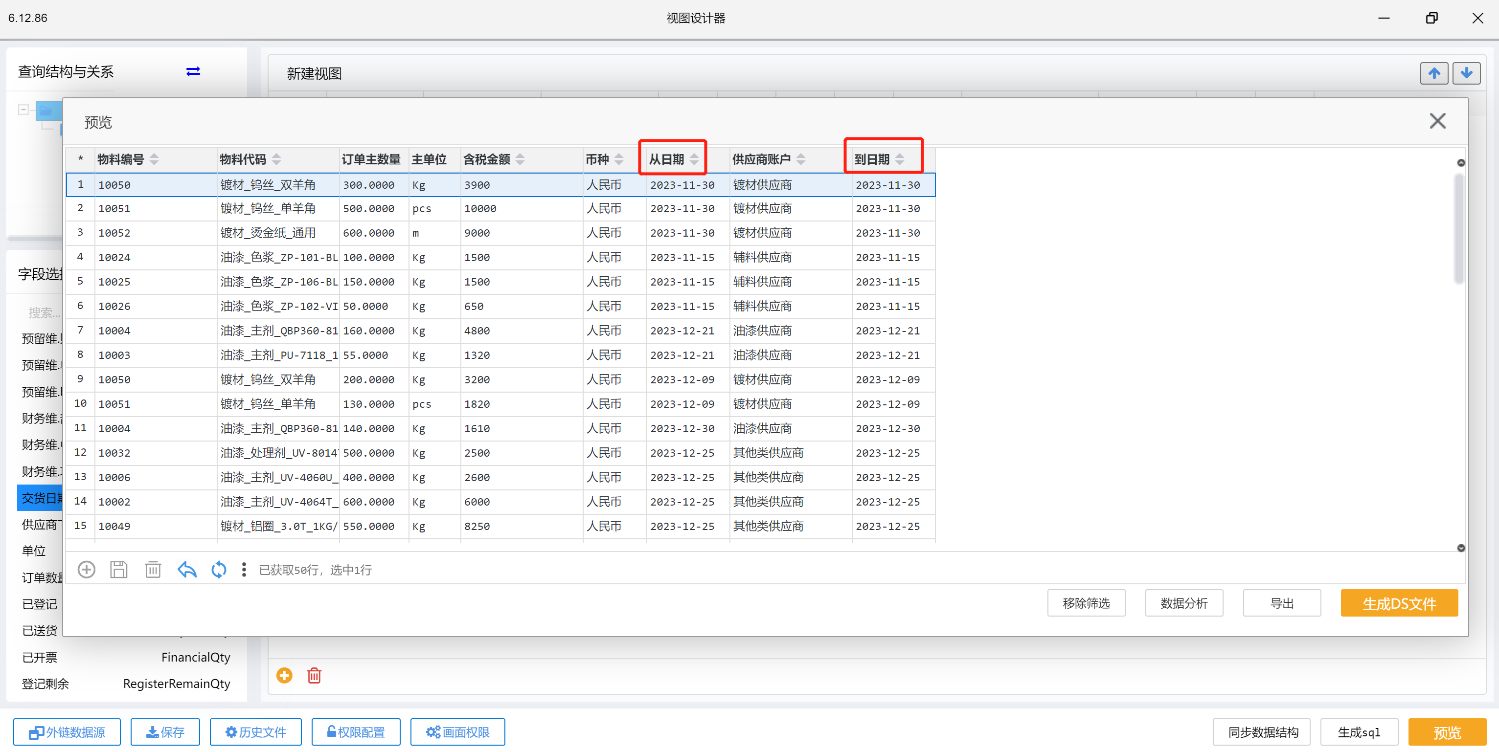Click the field 搜索 input box
Viewport: 1499px width, 752px height.
pos(42,313)
